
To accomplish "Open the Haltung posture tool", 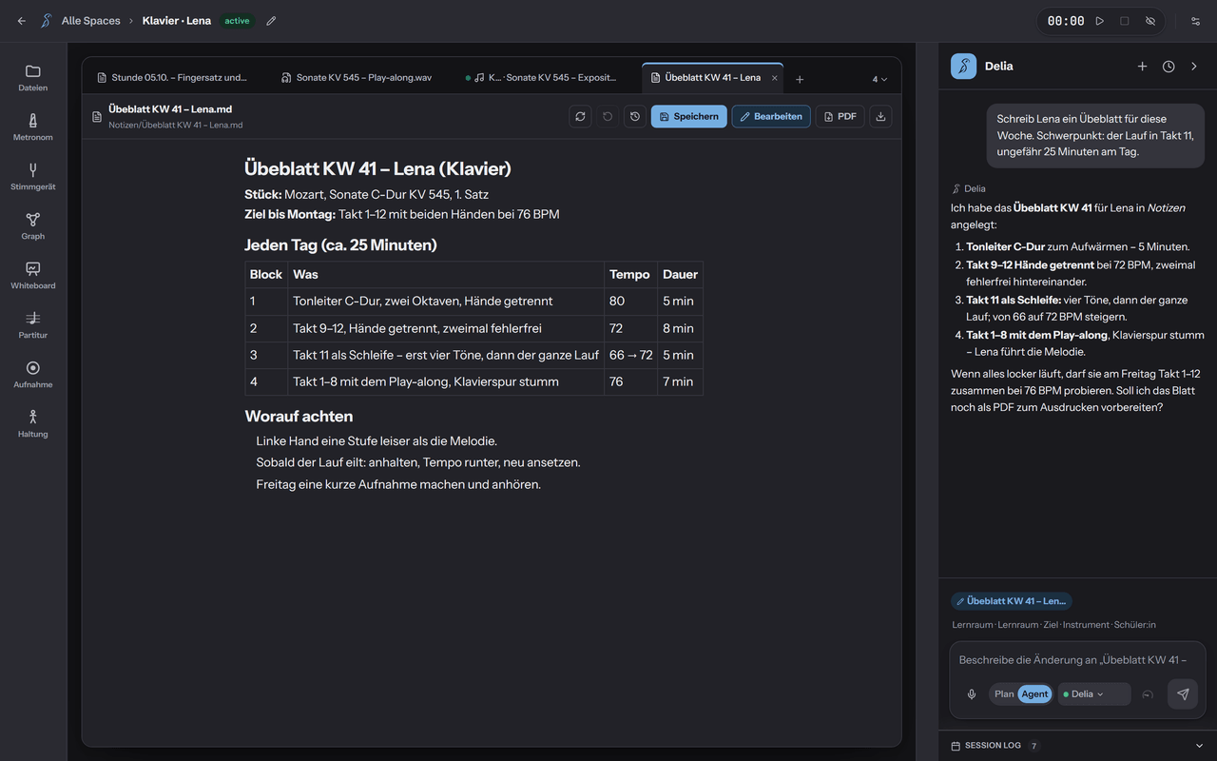I will 32,424.
